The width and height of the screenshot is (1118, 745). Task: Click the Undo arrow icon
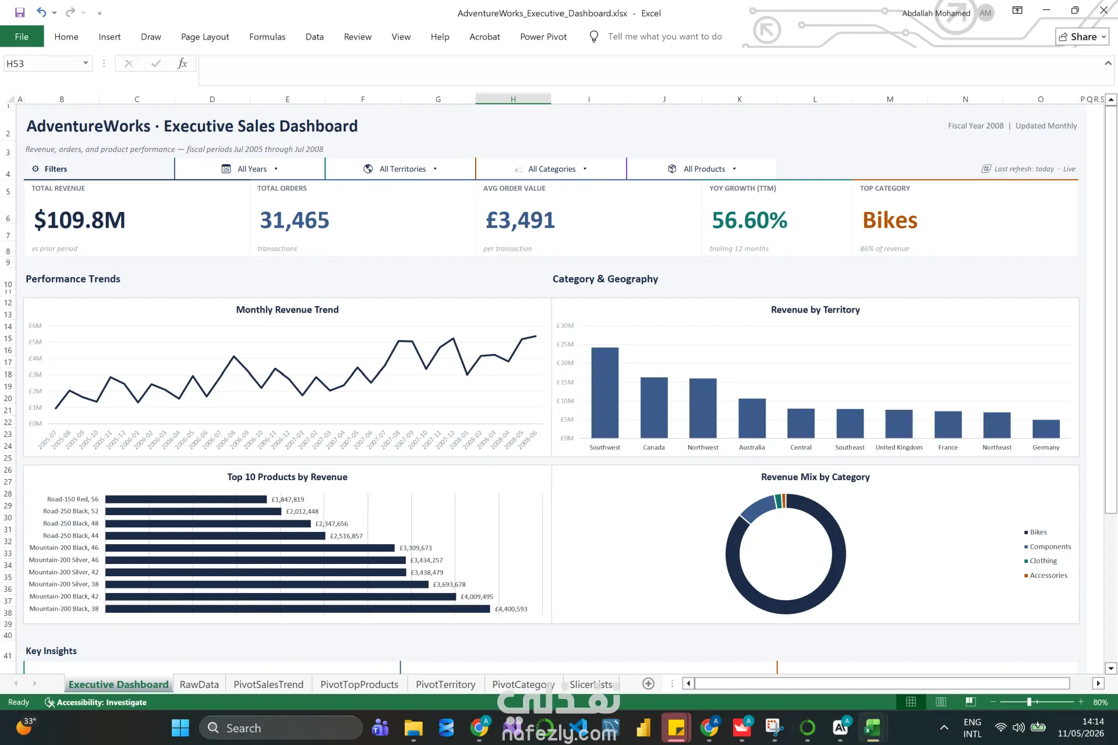click(x=41, y=12)
